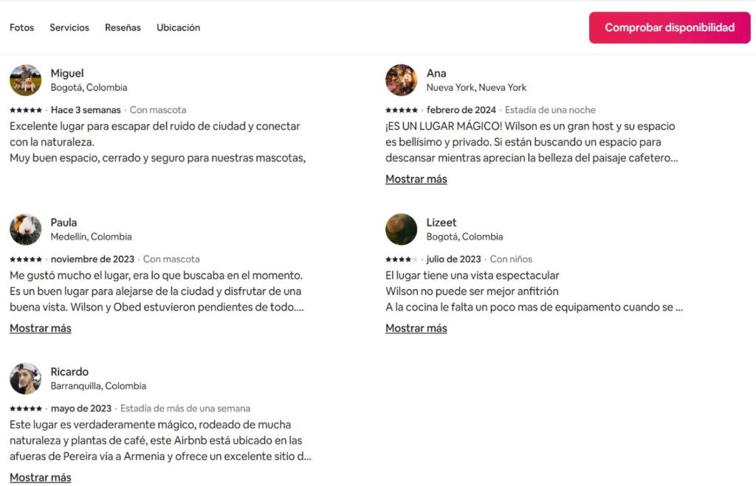Image resolution: width=756 pixels, height=486 pixels.
Task: Expand Ana's review with Mostrar más
Action: point(416,179)
